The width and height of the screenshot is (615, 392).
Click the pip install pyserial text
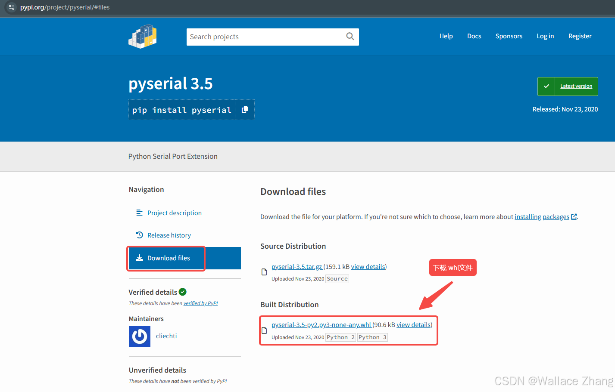[x=182, y=110]
